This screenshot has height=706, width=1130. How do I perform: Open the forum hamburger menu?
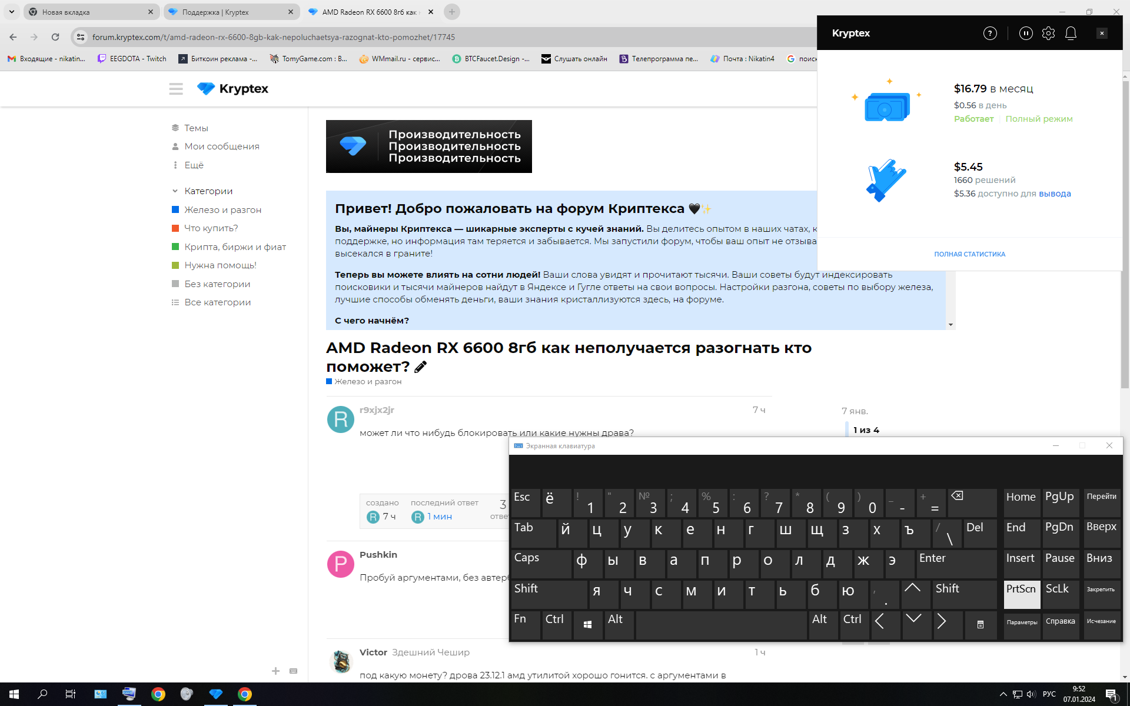176,89
